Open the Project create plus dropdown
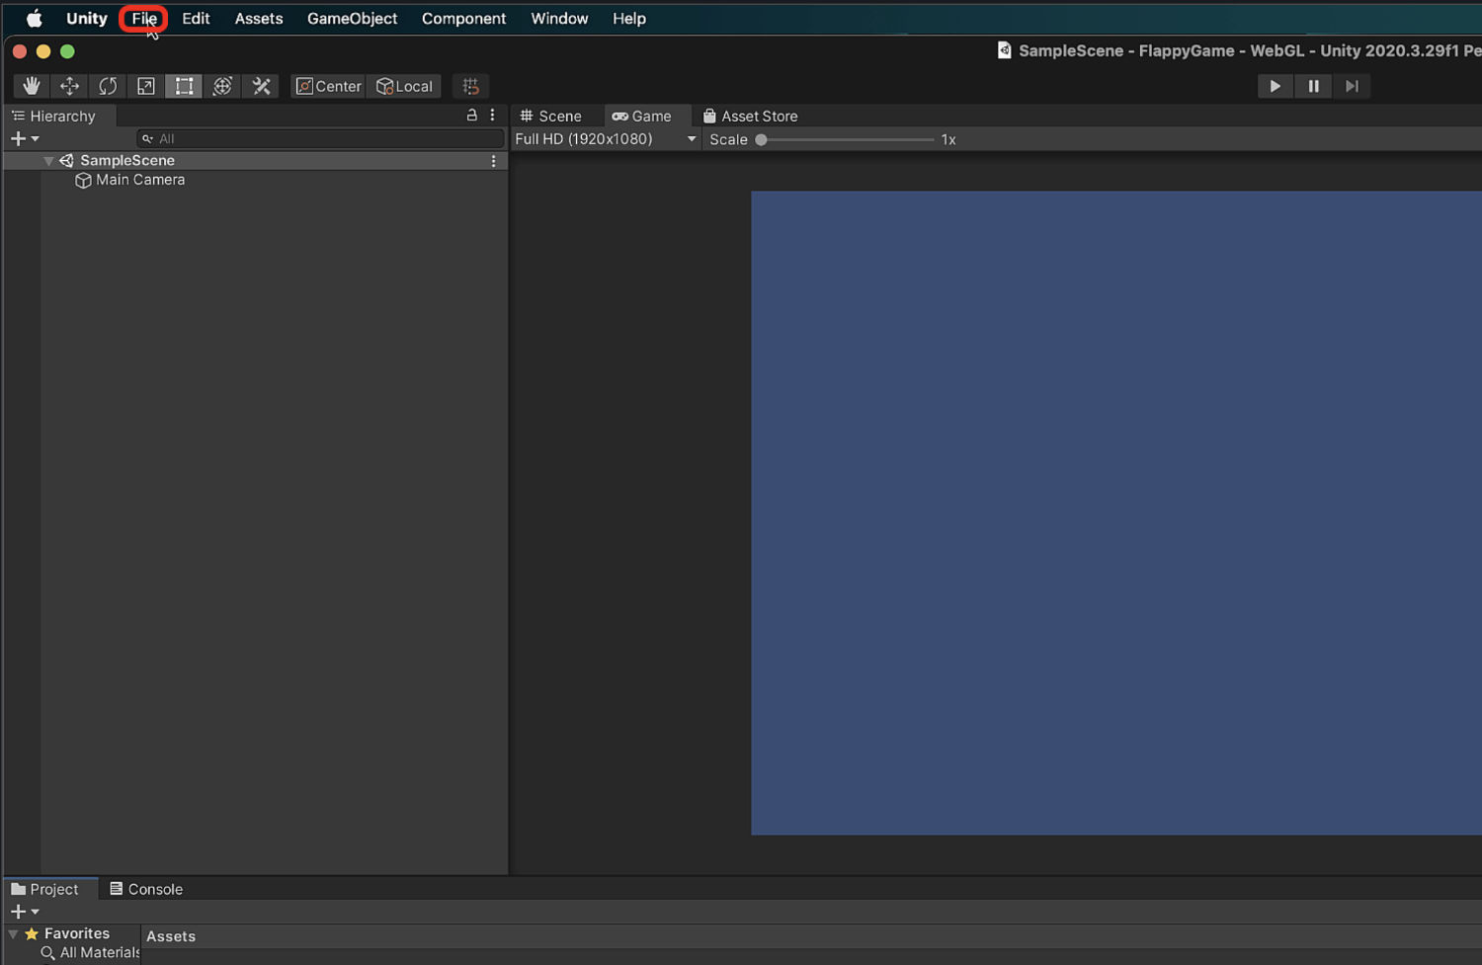The image size is (1482, 965). coord(24,912)
